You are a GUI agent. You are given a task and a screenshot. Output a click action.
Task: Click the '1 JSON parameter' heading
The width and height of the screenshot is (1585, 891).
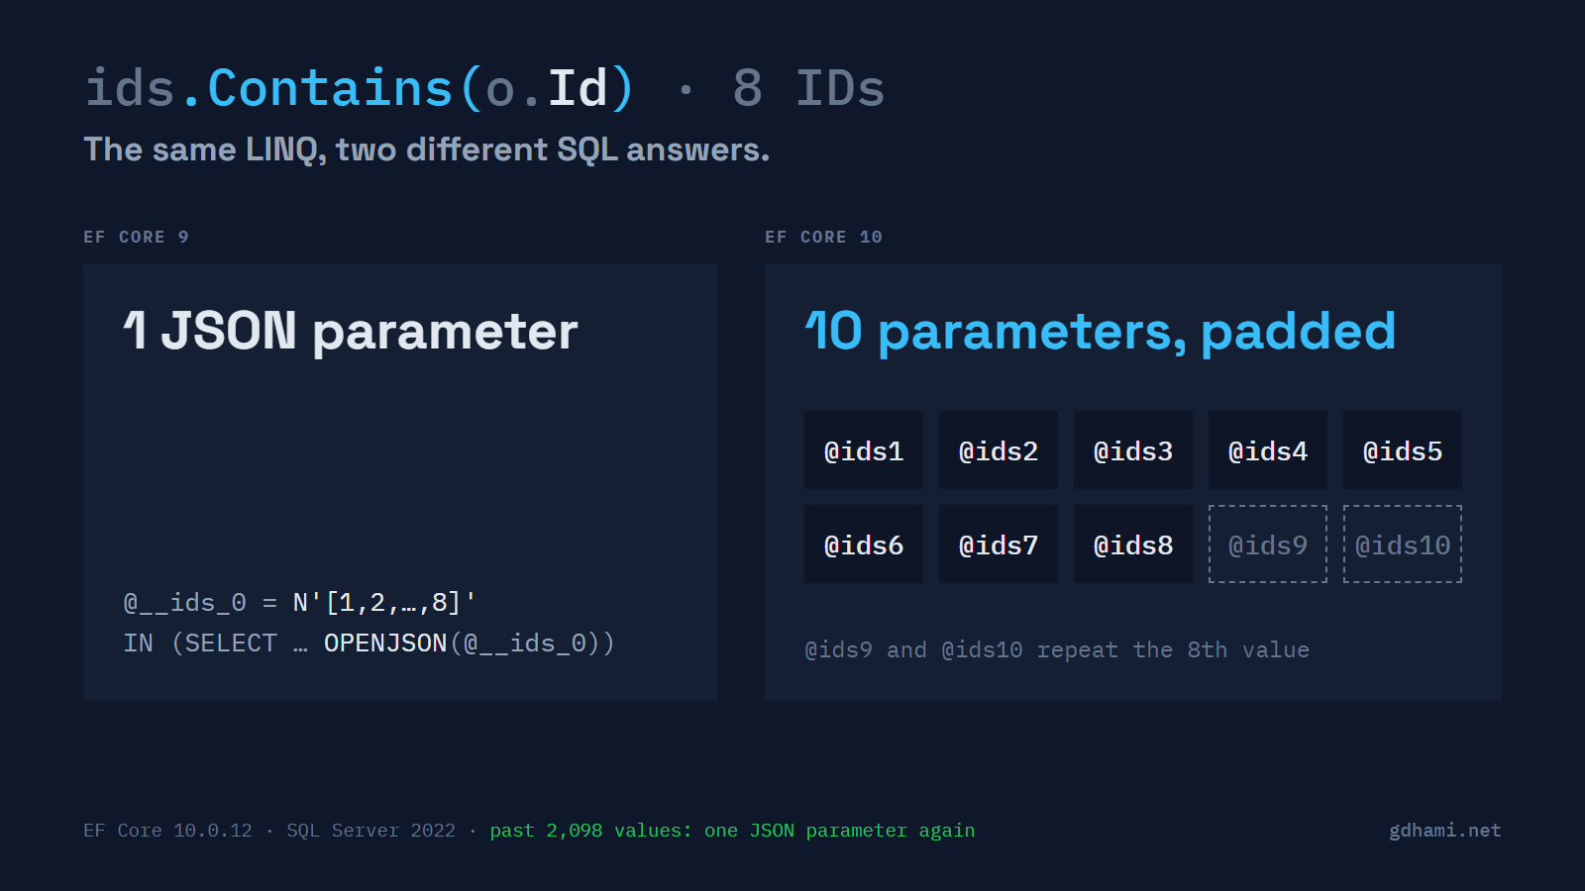(x=351, y=332)
